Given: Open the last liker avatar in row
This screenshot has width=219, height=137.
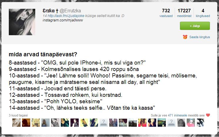Looking at the screenshot, I should [x=201, y=123].
